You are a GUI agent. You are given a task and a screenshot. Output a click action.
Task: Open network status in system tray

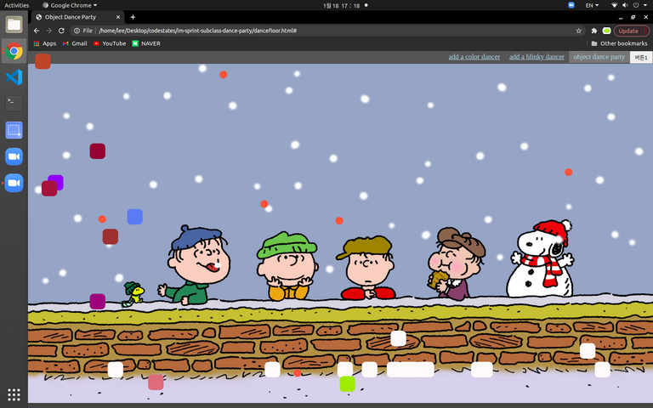614,5
